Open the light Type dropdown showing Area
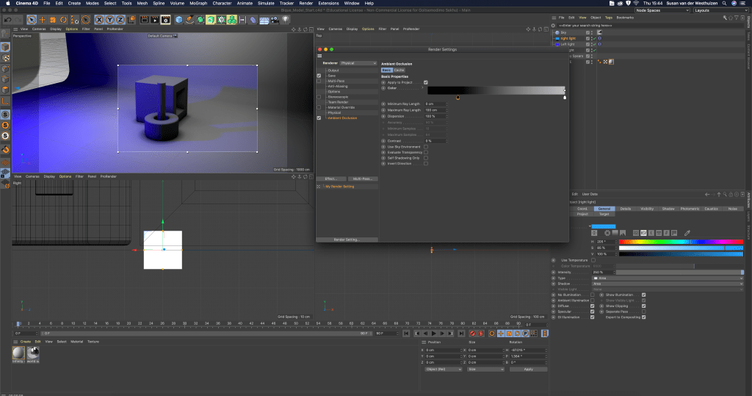Screen dimensions: 752x396 (668, 278)
